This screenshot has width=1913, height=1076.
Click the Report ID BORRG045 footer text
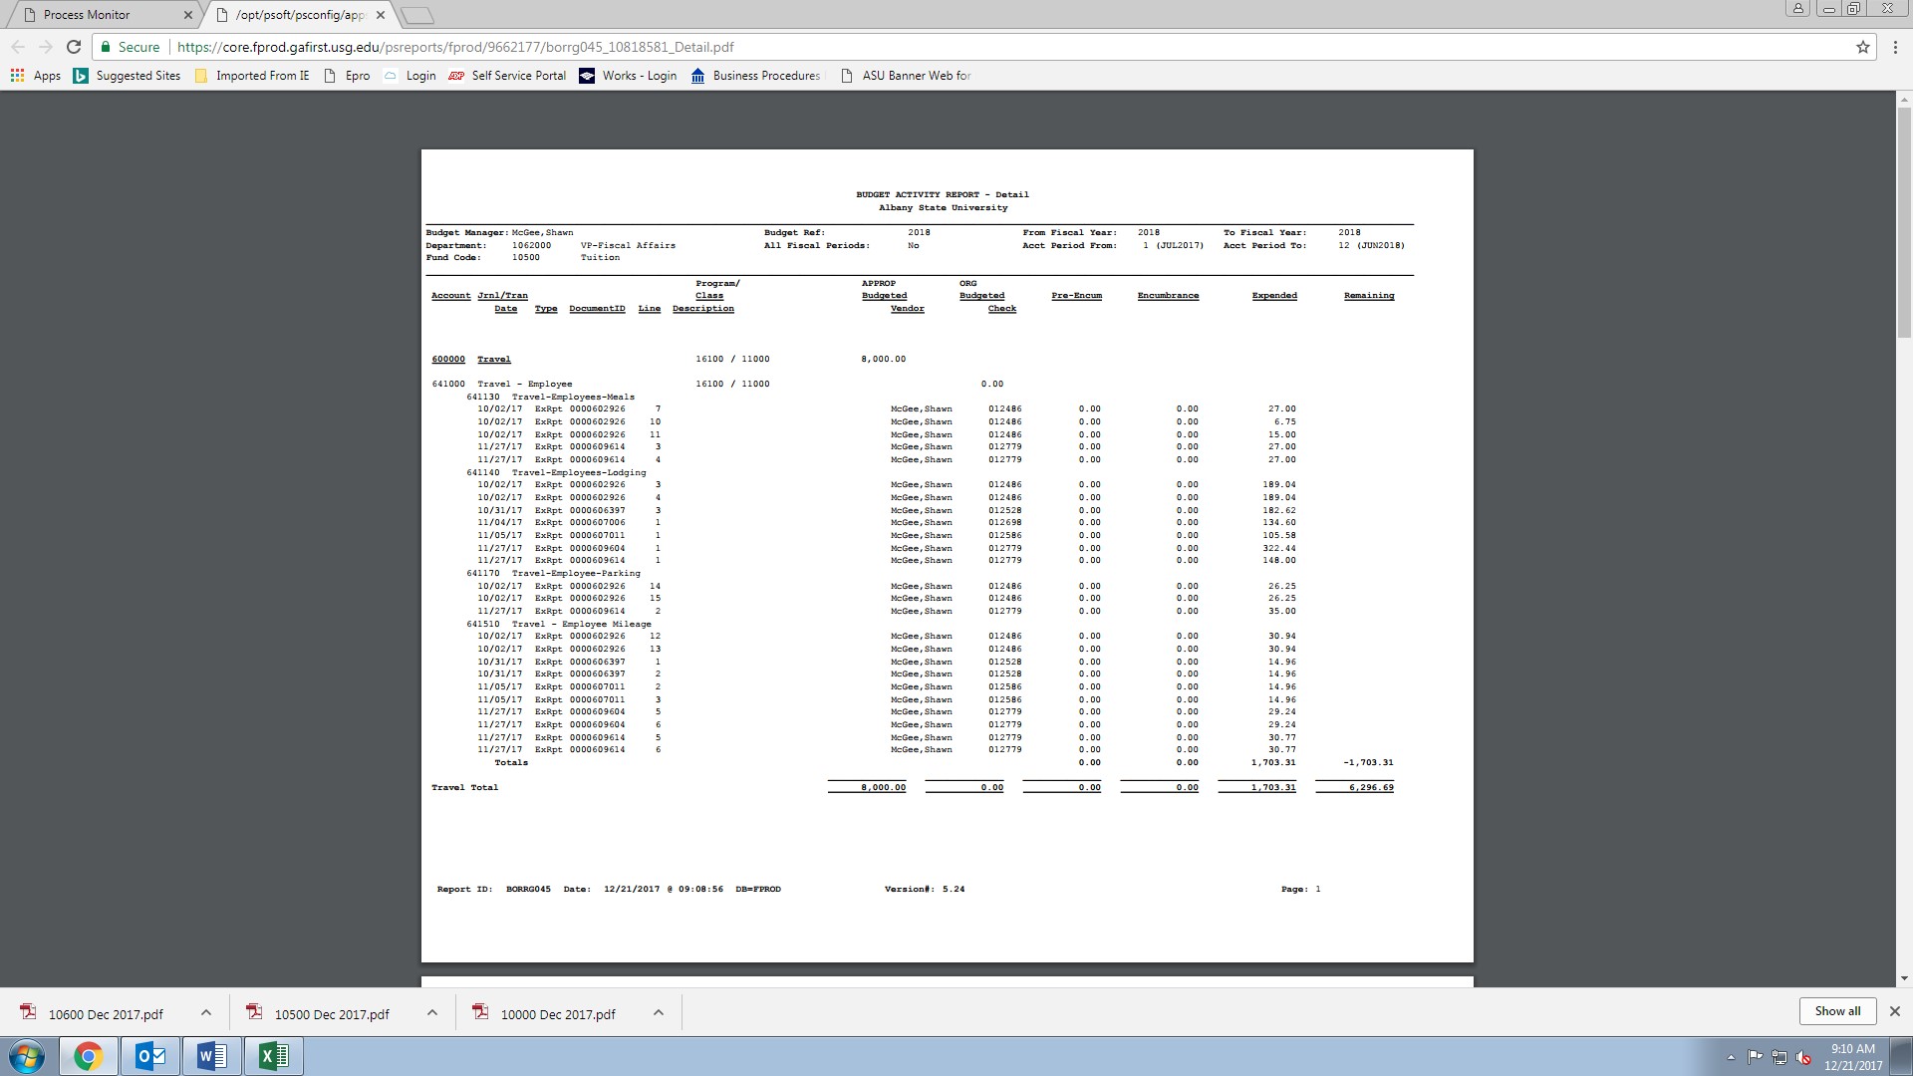click(x=493, y=889)
